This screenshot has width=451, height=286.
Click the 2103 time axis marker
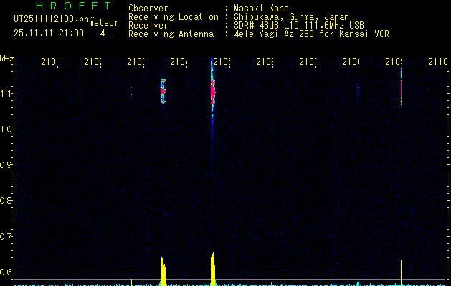136,61
